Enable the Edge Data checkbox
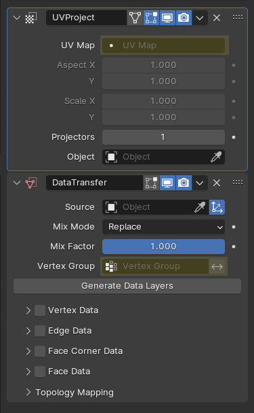 tap(40, 331)
